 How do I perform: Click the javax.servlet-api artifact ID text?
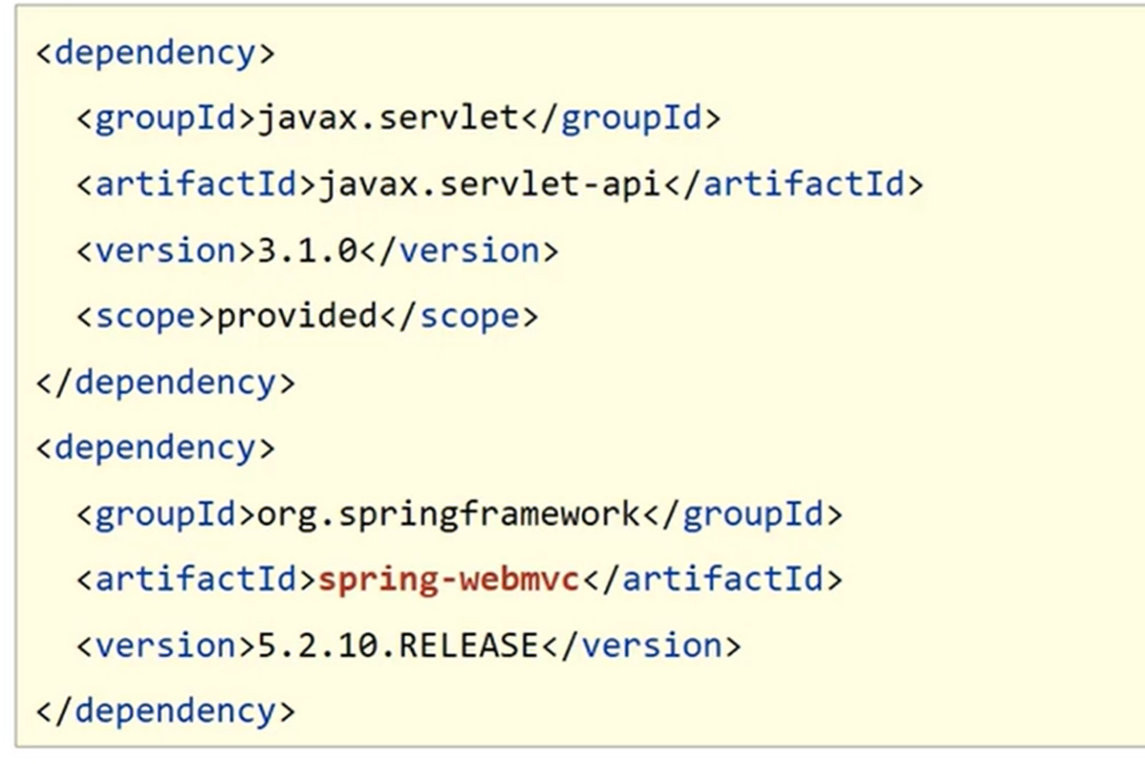pos(489,185)
